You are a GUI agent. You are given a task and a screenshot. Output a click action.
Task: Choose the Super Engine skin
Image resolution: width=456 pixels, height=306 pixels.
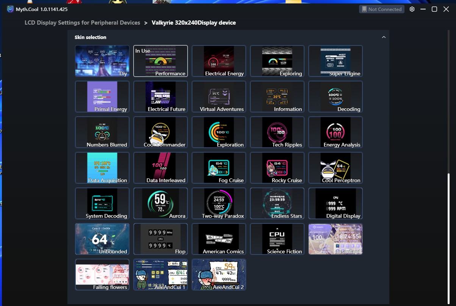pos(335,61)
